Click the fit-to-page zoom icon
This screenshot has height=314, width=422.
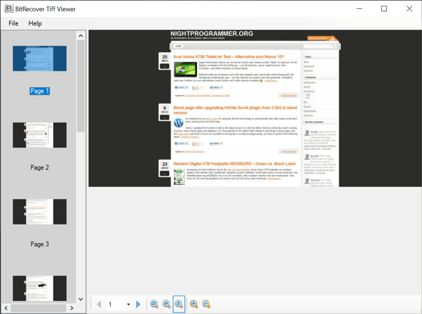click(x=154, y=304)
